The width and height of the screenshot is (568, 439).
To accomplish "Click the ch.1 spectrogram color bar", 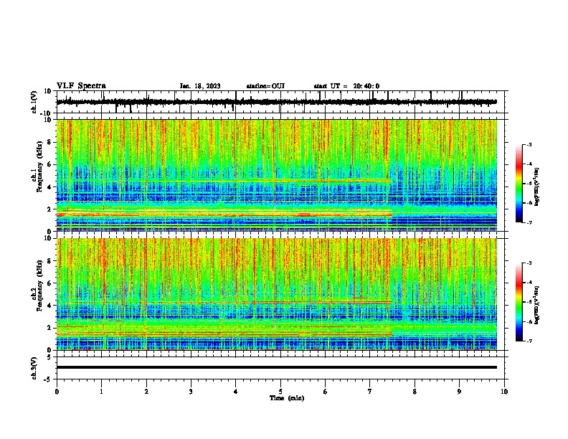I will pos(519,184).
